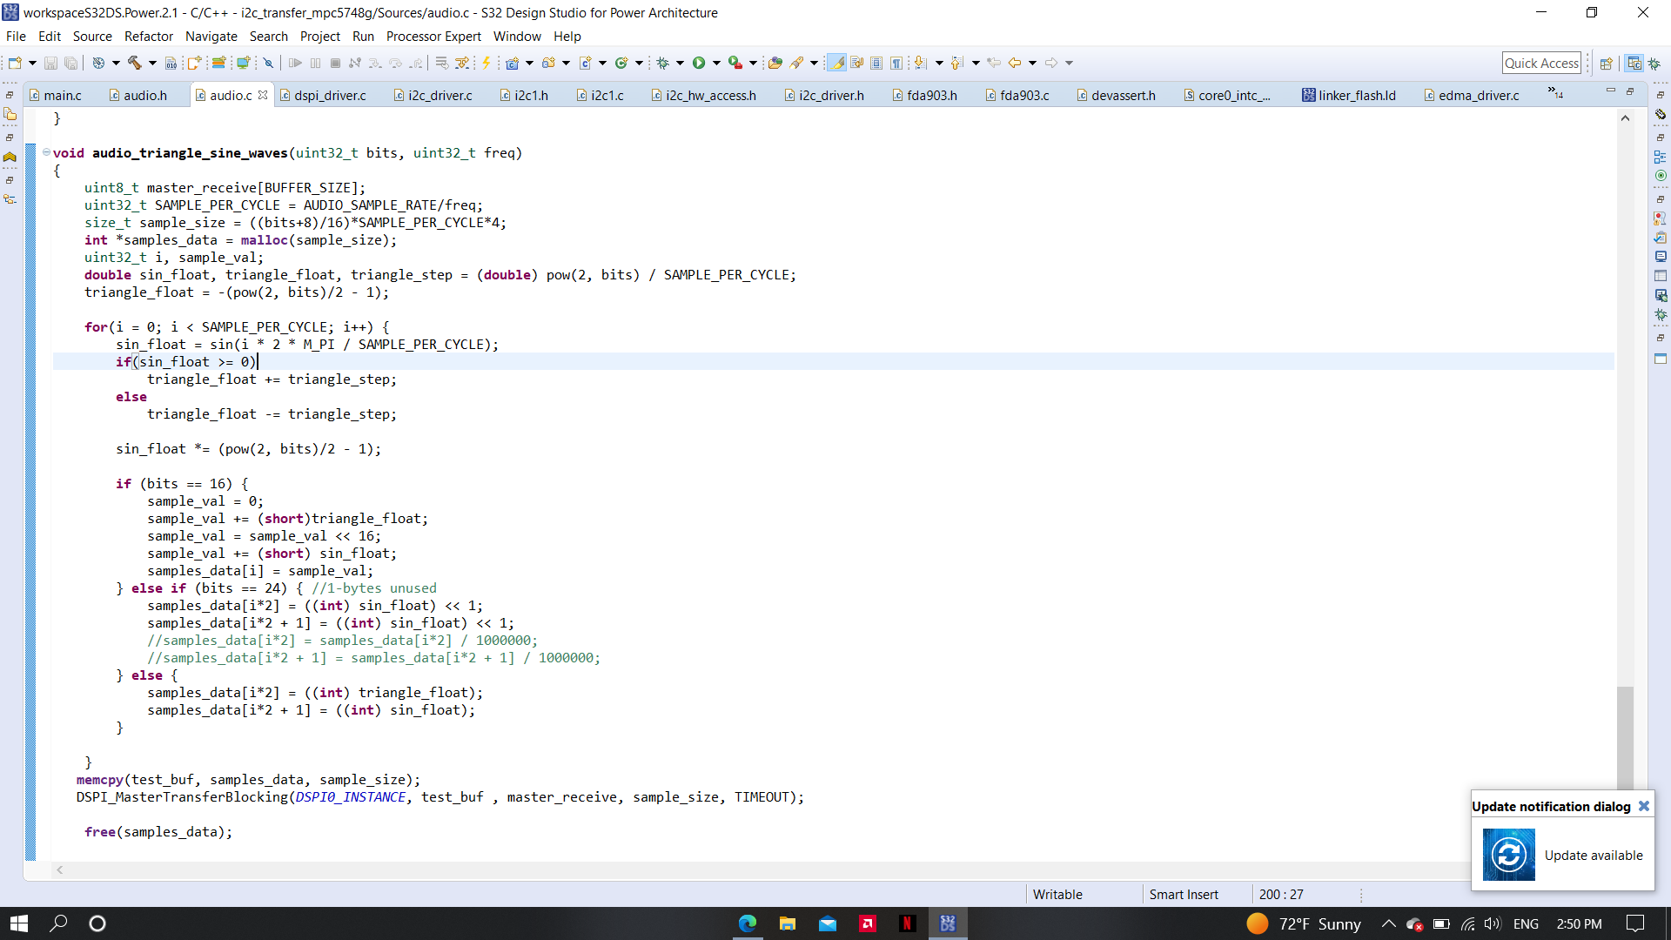Click the green Run button icon
Viewport: 1671px width, 940px height.
pyautogui.click(x=699, y=63)
